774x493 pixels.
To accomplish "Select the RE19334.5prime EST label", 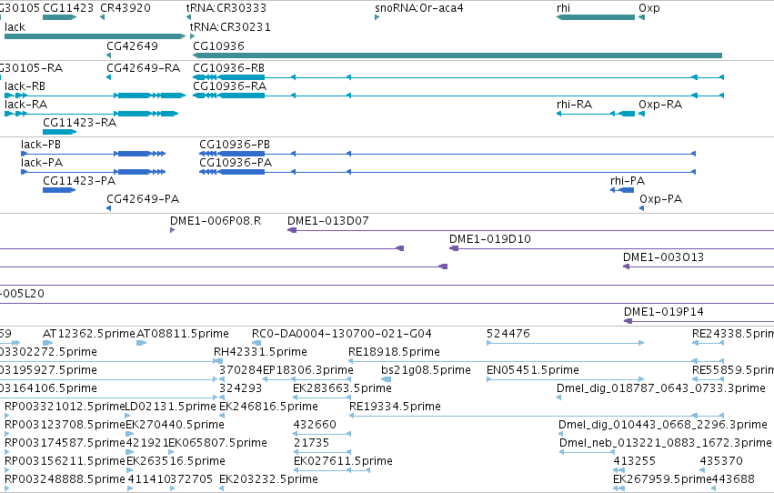I will click(395, 407).
